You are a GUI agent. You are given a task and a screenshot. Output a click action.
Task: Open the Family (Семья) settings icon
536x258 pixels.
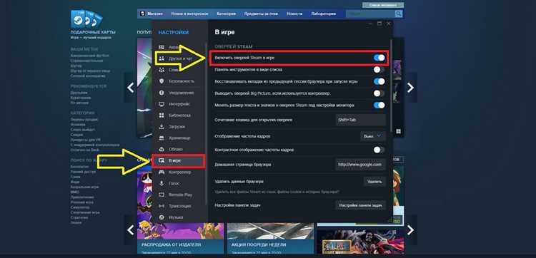(162, 70)
